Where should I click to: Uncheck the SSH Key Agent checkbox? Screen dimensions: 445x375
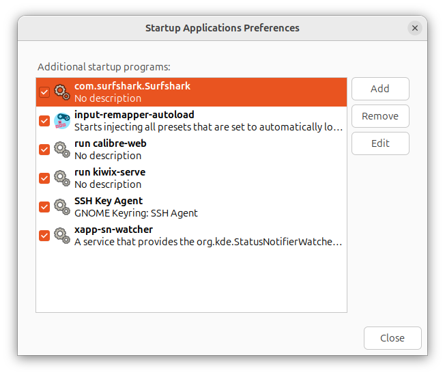point(44,207)
